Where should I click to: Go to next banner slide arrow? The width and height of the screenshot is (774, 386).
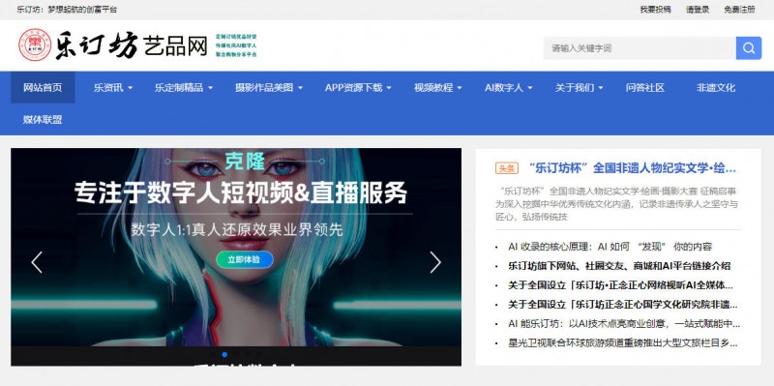pos(434,262)
